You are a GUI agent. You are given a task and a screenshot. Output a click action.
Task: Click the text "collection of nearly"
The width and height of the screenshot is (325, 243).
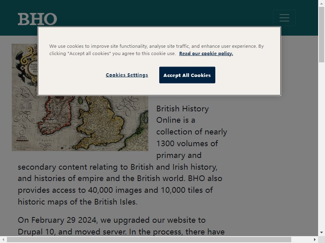(192, 132)
